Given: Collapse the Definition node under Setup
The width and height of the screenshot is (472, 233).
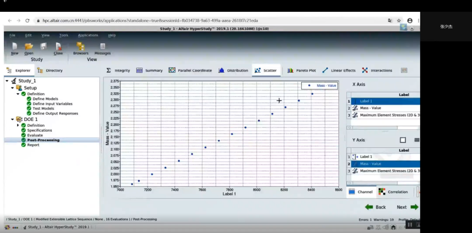Looking at the screenshot, I should pyautogui.click(x=18, y=94).
